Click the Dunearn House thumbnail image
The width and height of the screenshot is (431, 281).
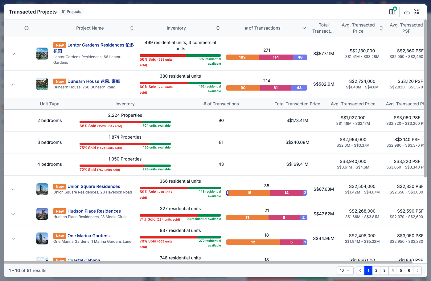[42, 84]
